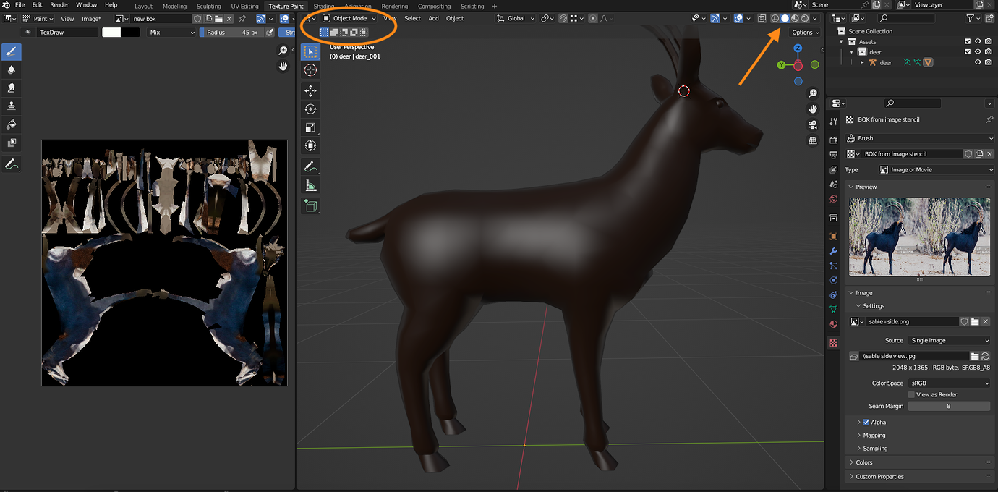998x492 pixels.
Task: Switch to rendered viewport shading
Action: click(804, 18)
